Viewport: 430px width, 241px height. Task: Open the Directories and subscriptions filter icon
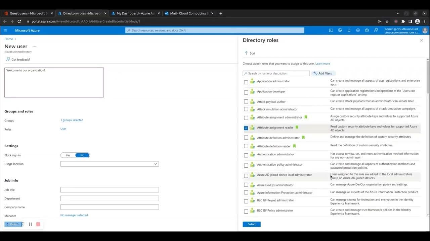(x=340, y=30)
